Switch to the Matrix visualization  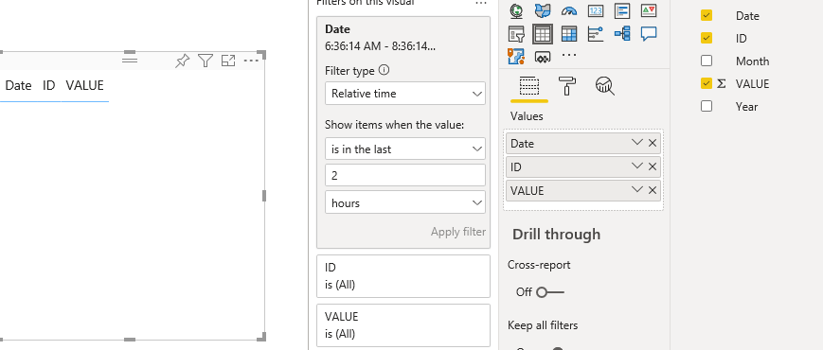tap(569, 34)
